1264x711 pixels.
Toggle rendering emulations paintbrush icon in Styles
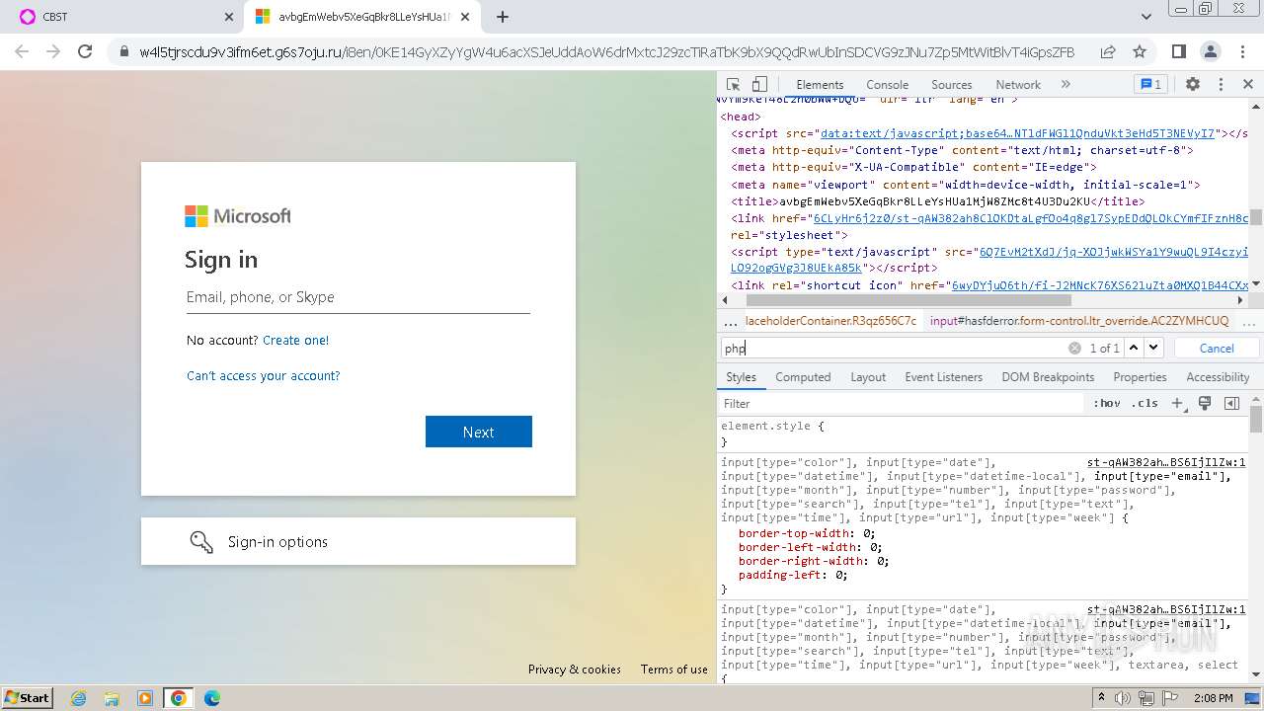pyautogui.click(x=1205, y=404)
